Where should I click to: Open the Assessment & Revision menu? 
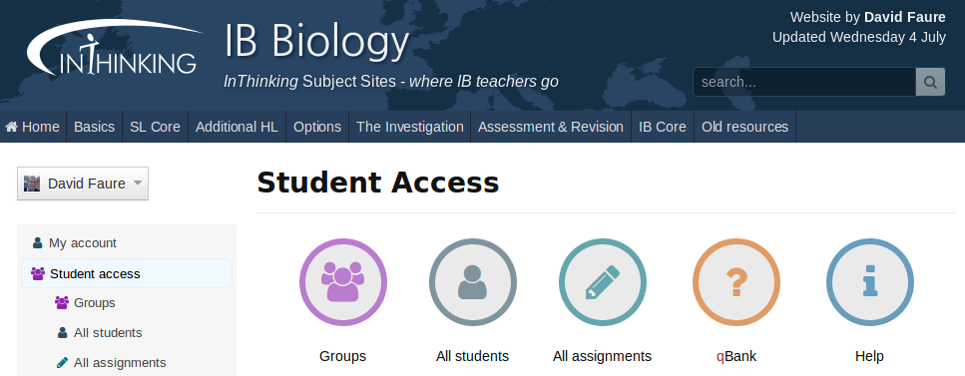pos(551,127)
